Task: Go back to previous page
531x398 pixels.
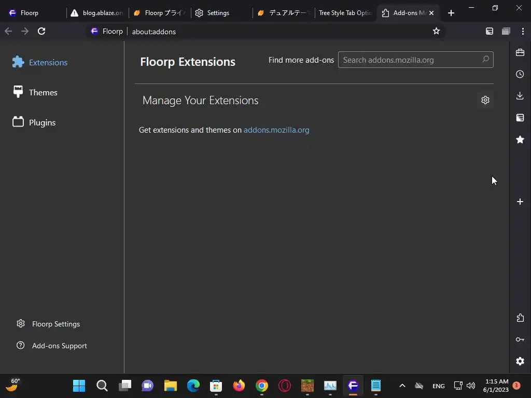Action: tap(8, 32)
